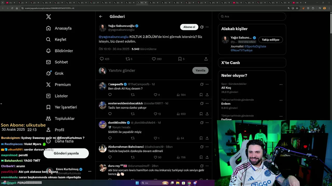Bookmark the oosterwoldeninbacakkılı reply
The height and width of the screenshot is (186, 332).
(201, 114)
